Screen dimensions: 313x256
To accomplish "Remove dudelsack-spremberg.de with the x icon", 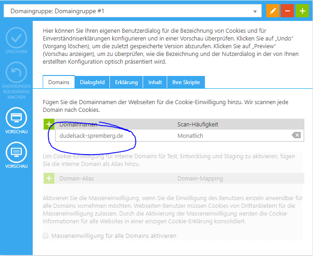I will click(x=296, y=135).
